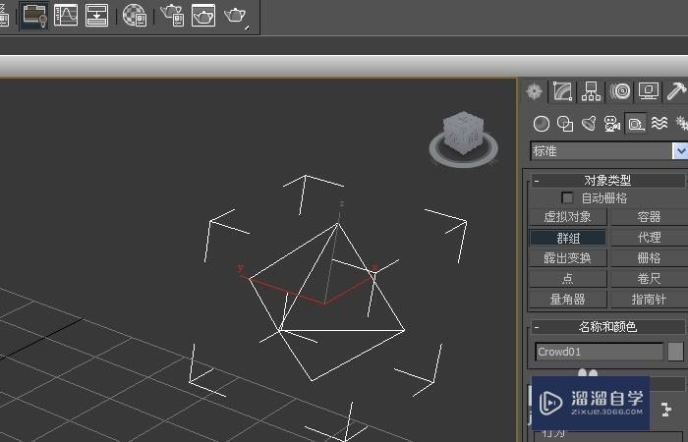The width and height of the screenshot is (688, 442).
Task: Switch to the Utilities hammer panel
Action: click(676, 91)
